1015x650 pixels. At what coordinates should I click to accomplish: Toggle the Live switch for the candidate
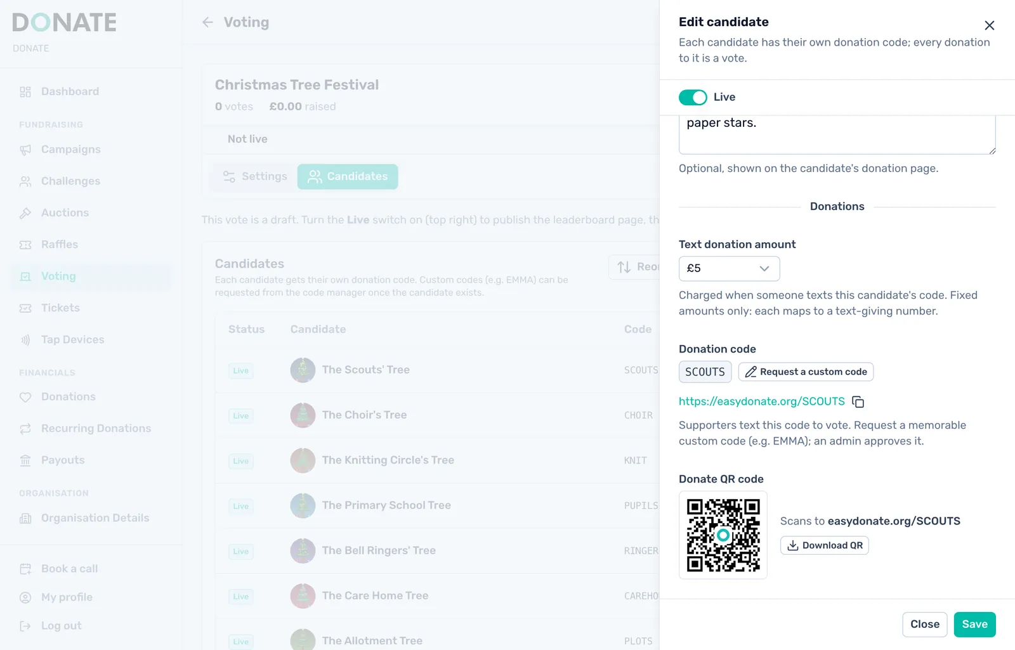tap(693, 97)
